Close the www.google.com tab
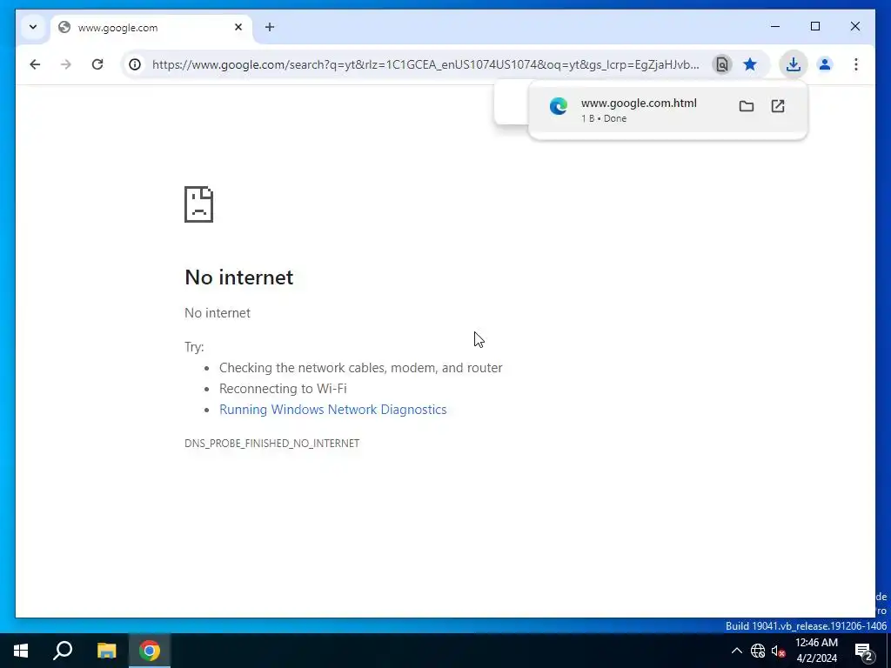 tap(238, 27)
